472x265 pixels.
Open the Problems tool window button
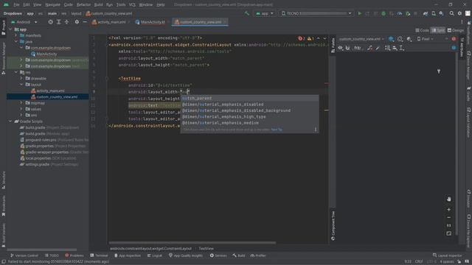(74, 255)
